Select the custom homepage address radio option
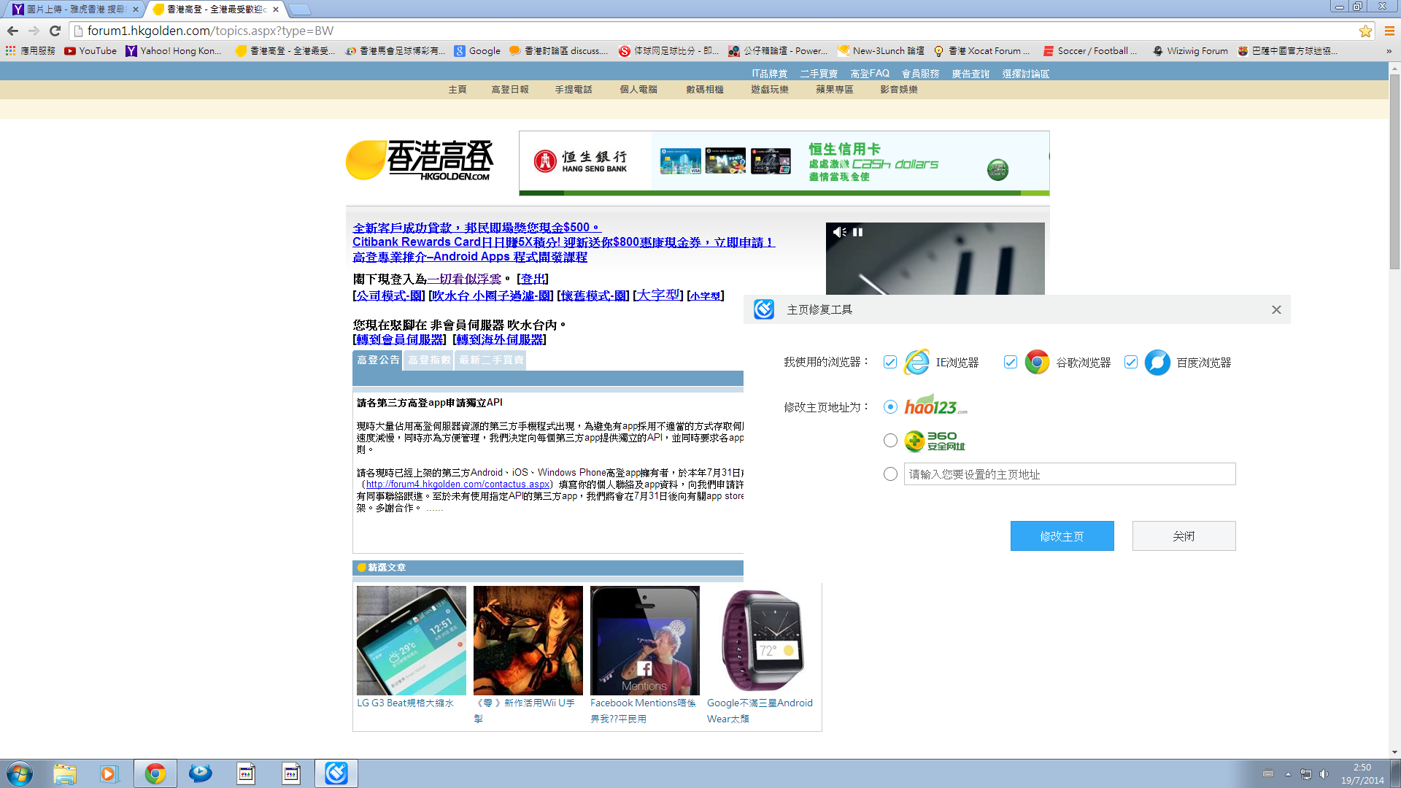This screenshot has width=1401, height=788. pyautogui.click(x=890, y=474)
